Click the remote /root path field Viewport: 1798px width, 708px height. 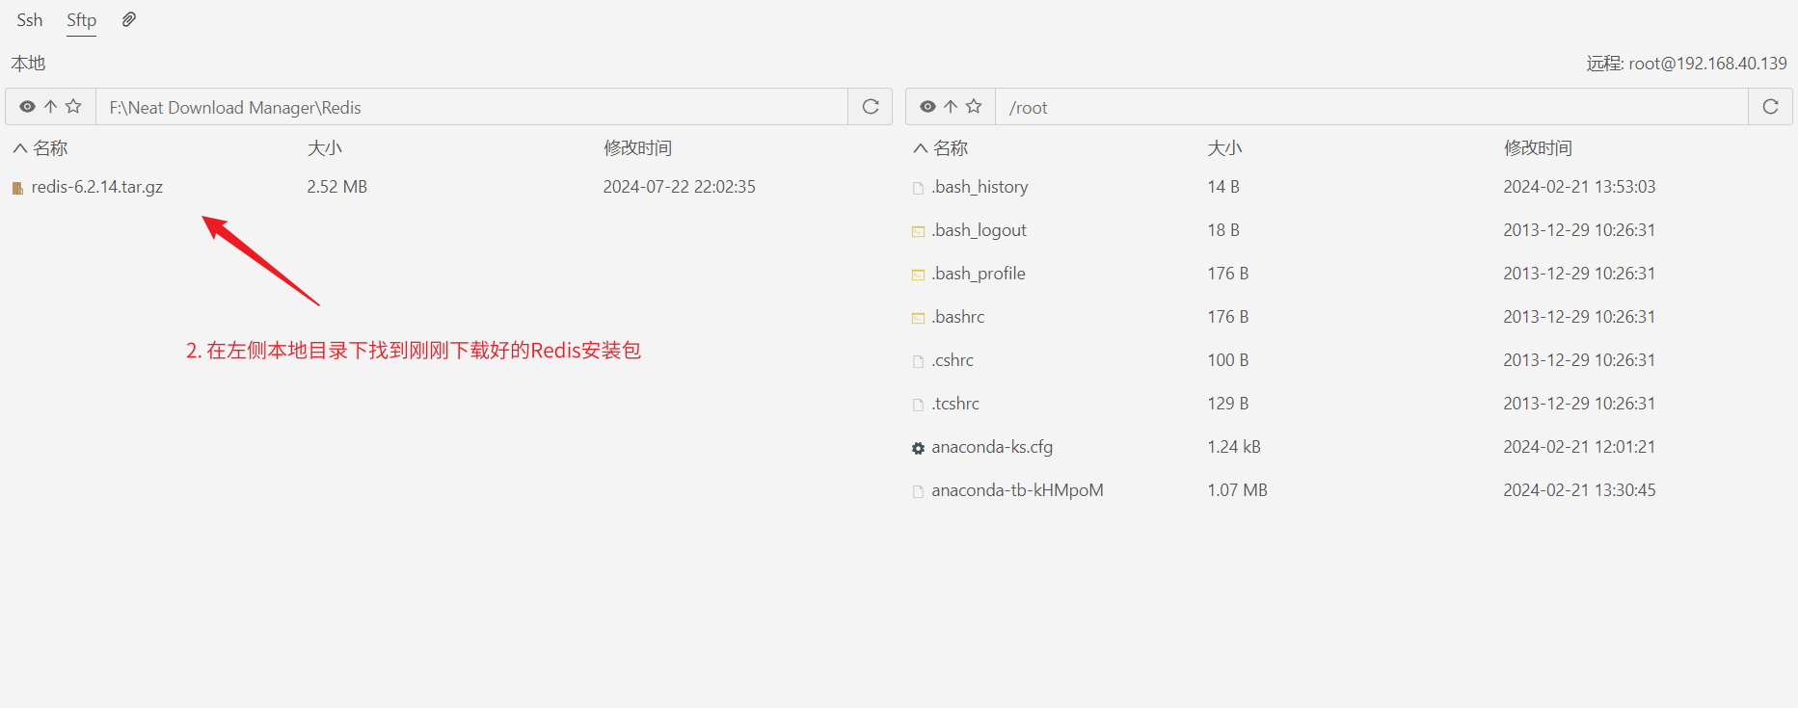coord(1369,107)
